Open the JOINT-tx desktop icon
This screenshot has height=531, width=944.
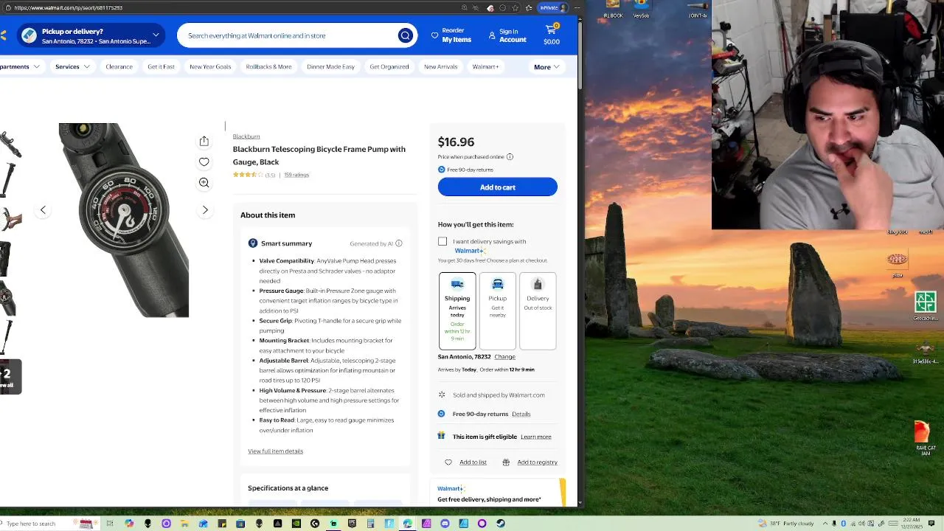[698, 10]
